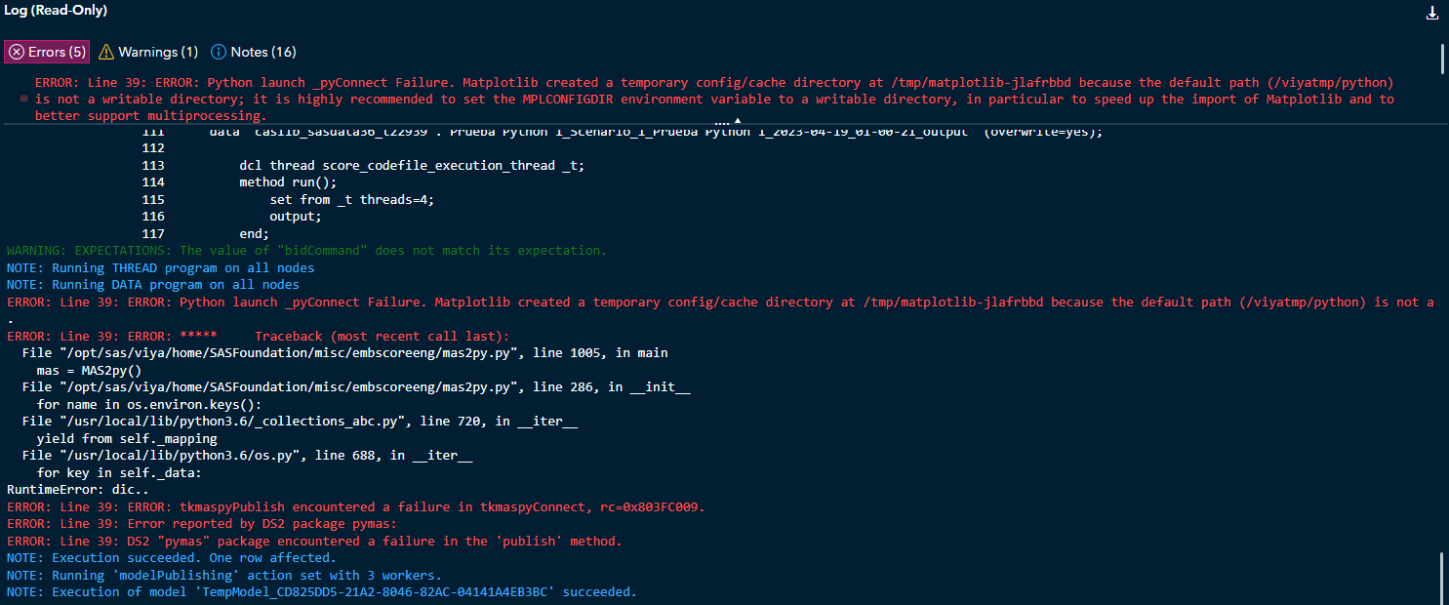
Task: Click line number 113 in the log
Action: click(153, 165)
